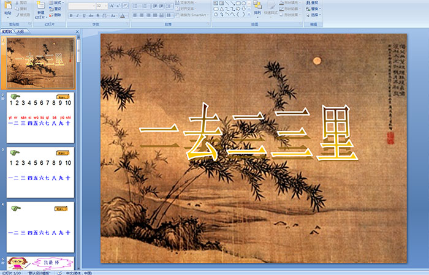The image size is (429, 275).
Task: Select the Format Painter brush
Action: point(23,15)
